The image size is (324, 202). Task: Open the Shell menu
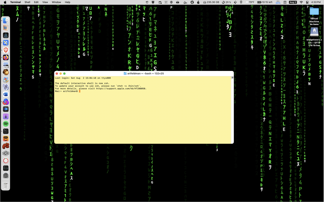[27, 2]
